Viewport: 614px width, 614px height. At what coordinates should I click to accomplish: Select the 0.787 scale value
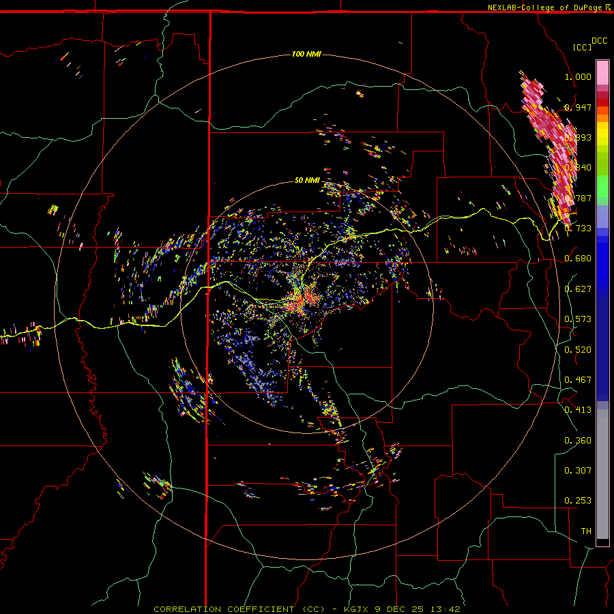coord(578,198)
